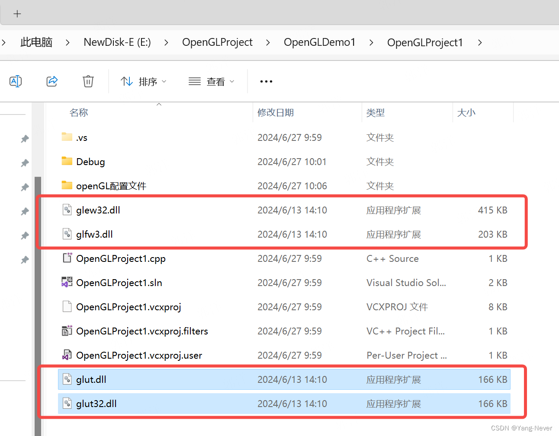Image resolution: width=559 pixels, height=436 pixels.
Task: Select the OpenGLProject1.vcxproj file icon
Action: click(67, 306)
